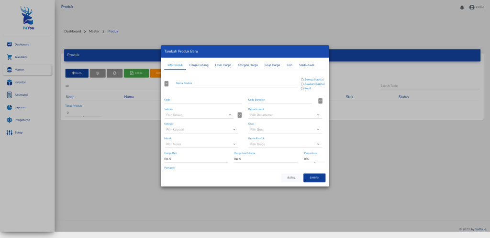The height and width of the screenshot is (238, 490).
Task: Open the Pilih Grade dropdown
Action: point(285,144)
